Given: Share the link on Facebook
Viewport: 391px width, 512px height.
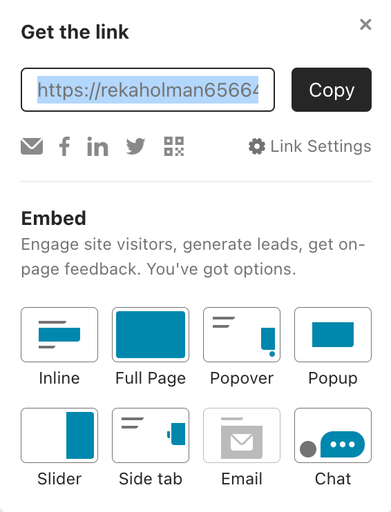Looking at the screenshot, I should pos(64,146).
